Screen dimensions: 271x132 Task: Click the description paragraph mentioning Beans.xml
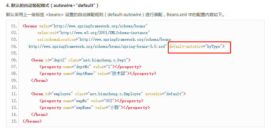(115, 15)
